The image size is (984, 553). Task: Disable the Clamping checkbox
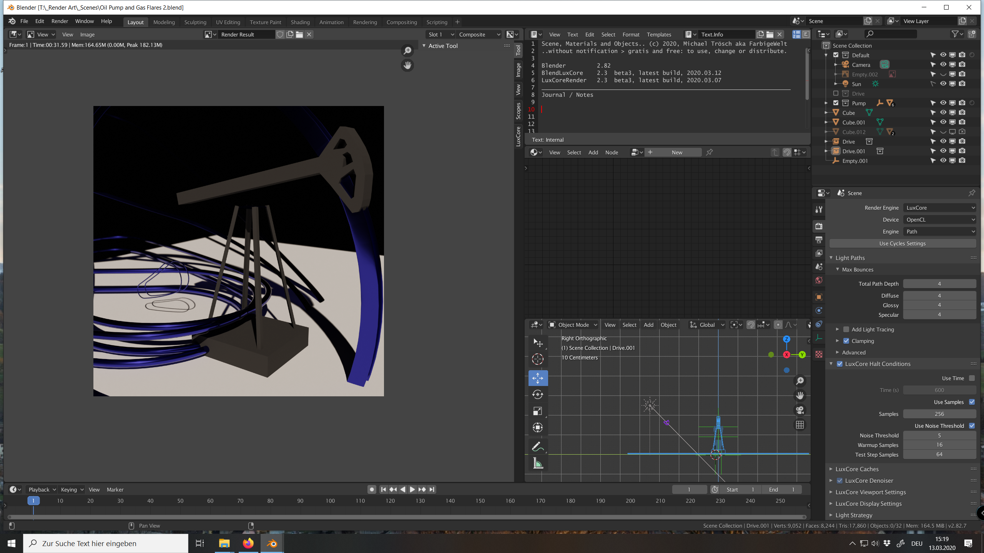[x=846, y=341]
